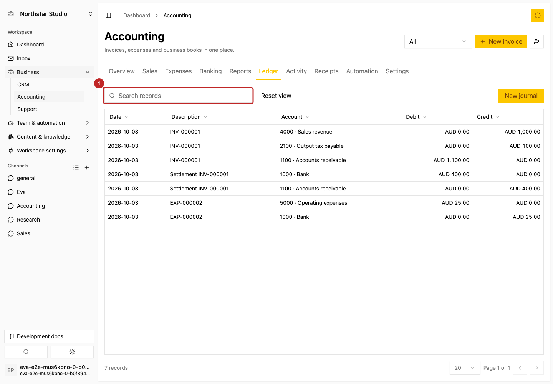Open the Debit column menu
The height and width of the screenshot is (384, 553).
[x=416, y=117]
